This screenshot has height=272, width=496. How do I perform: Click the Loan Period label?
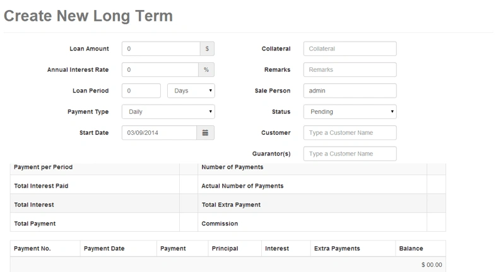coord(90,91)
